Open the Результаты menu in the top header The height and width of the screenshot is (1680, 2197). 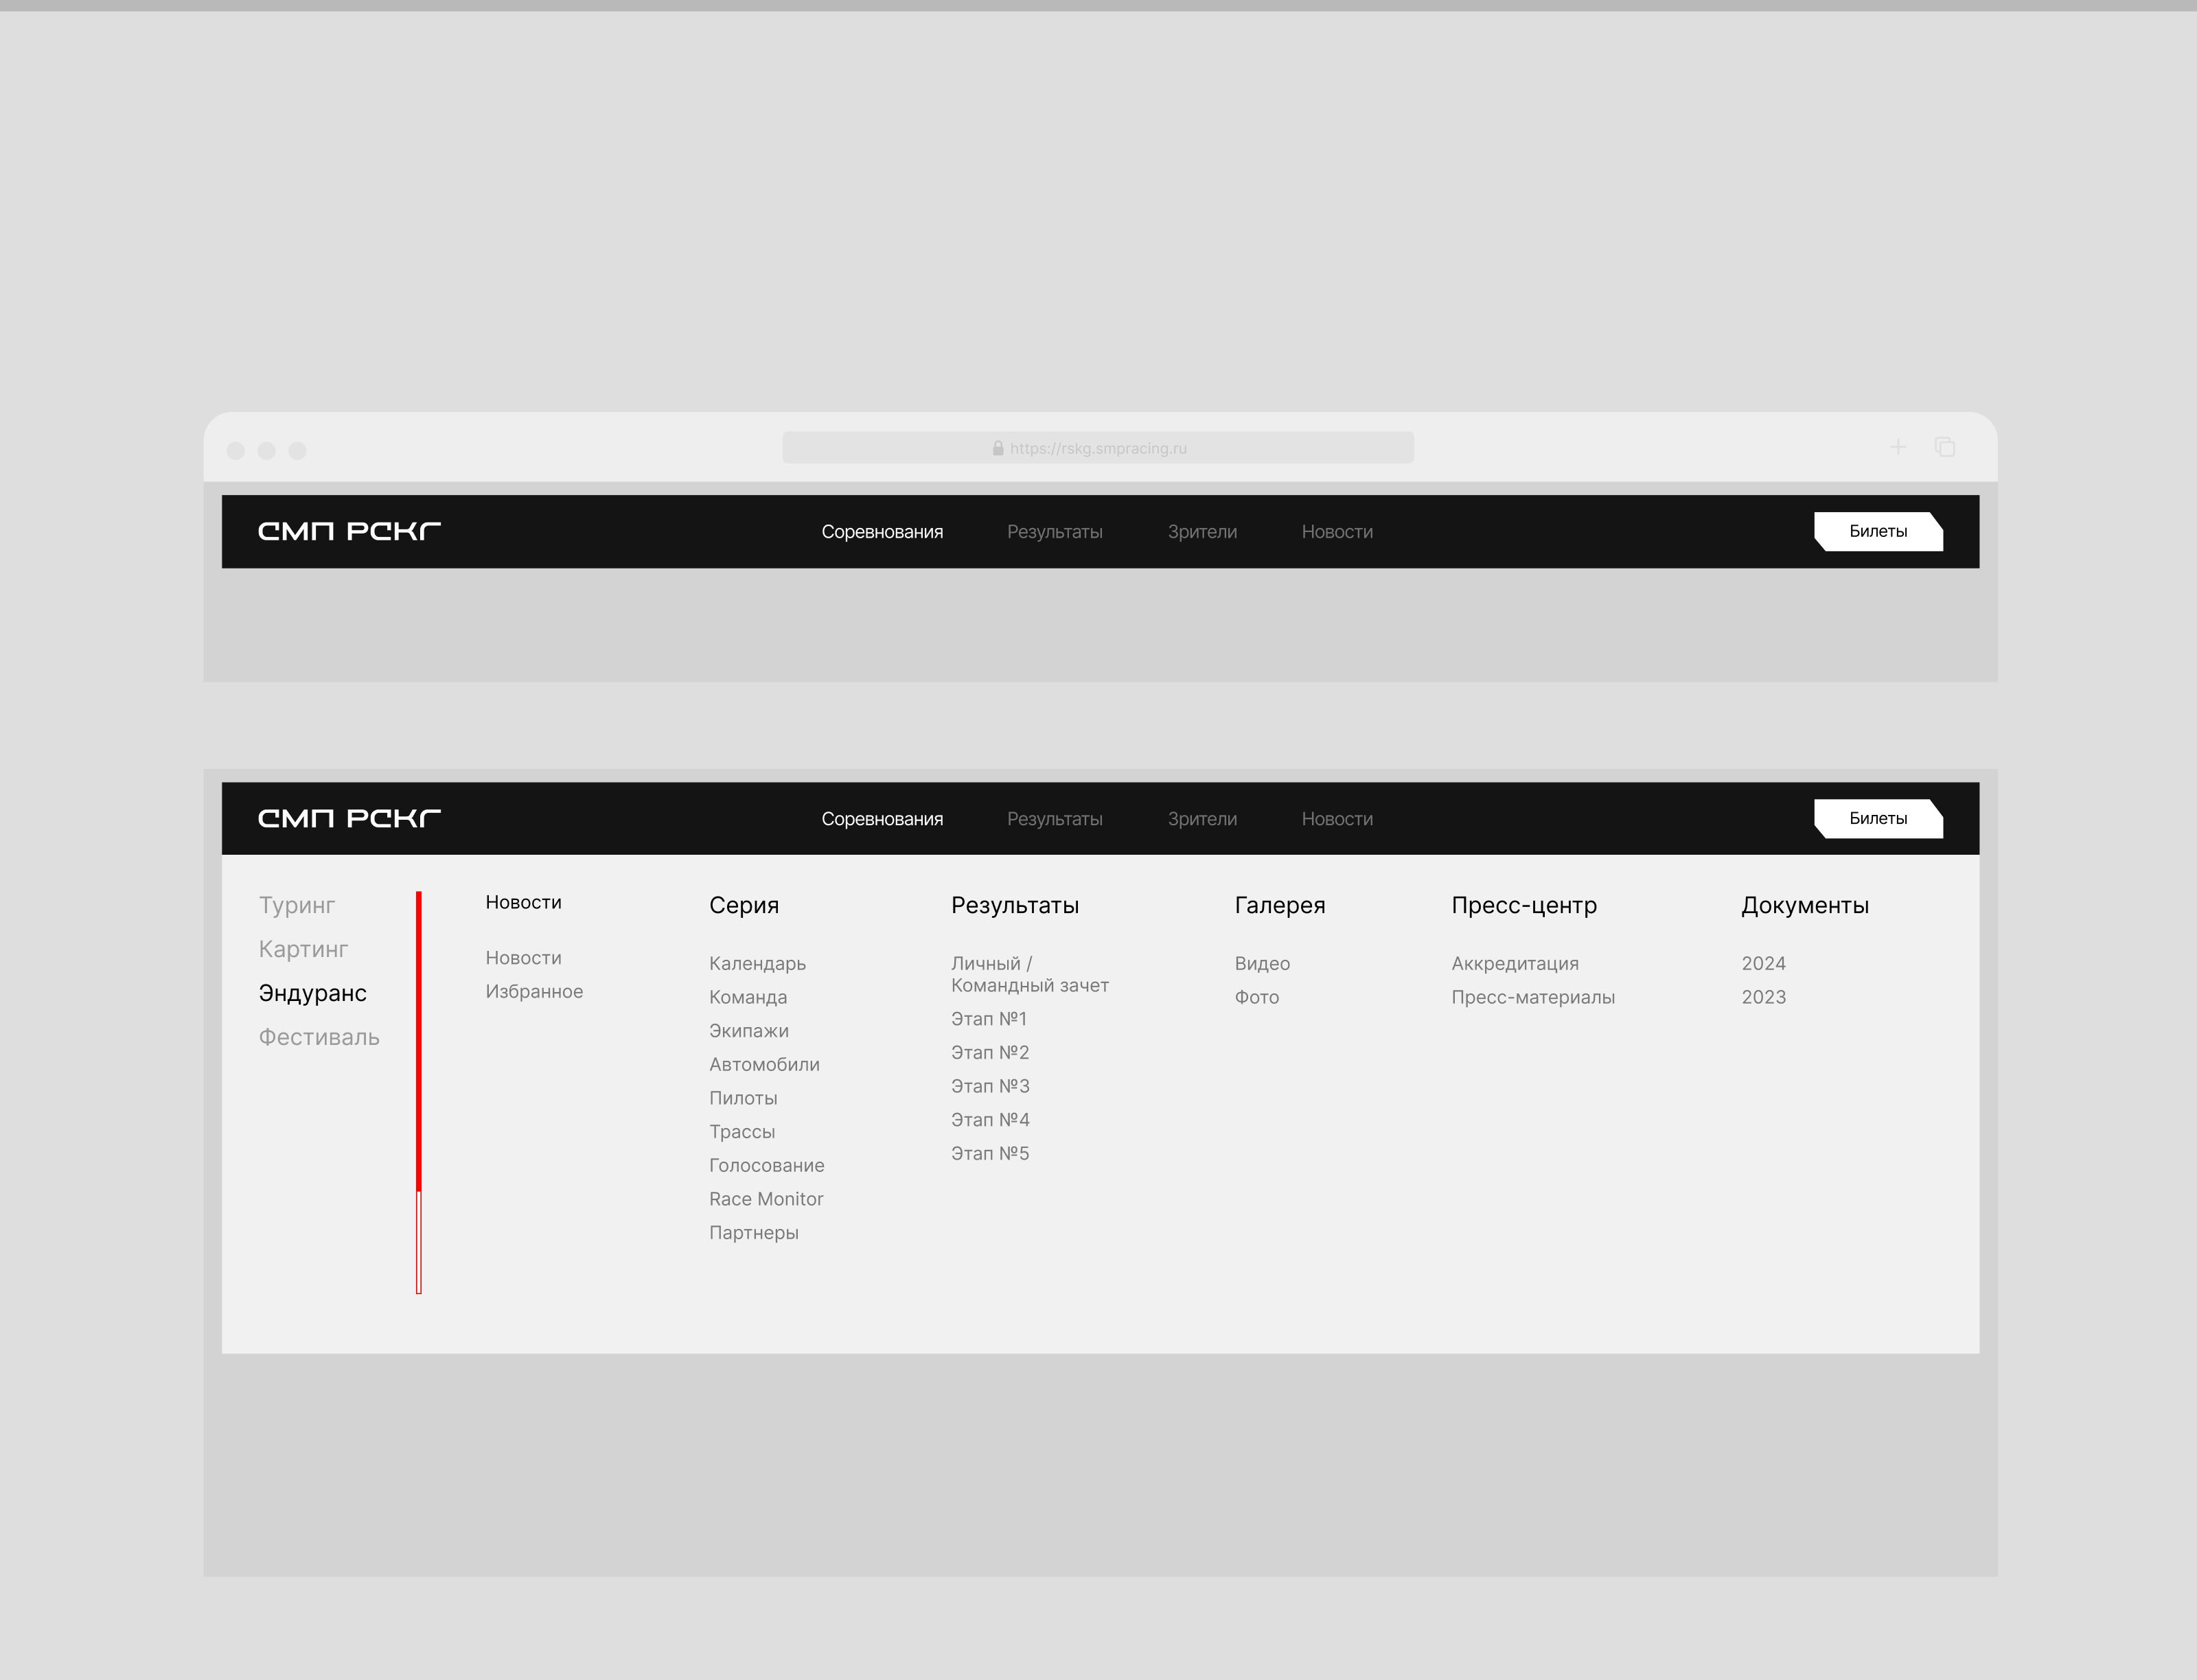1054,532
